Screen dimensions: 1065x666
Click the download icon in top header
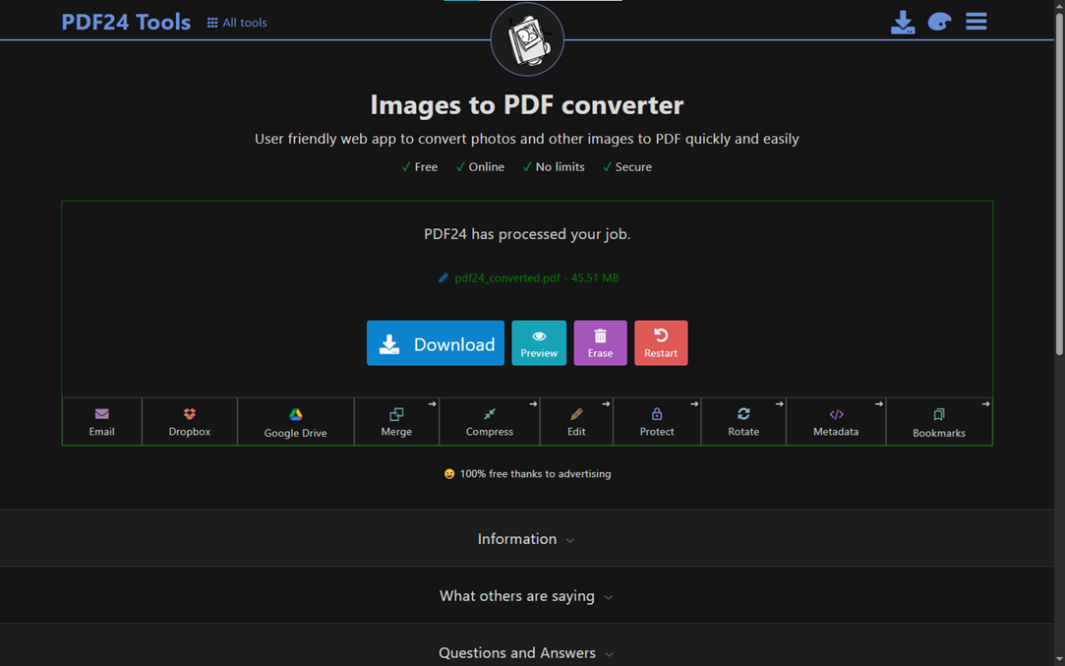(x=902, y=22)
